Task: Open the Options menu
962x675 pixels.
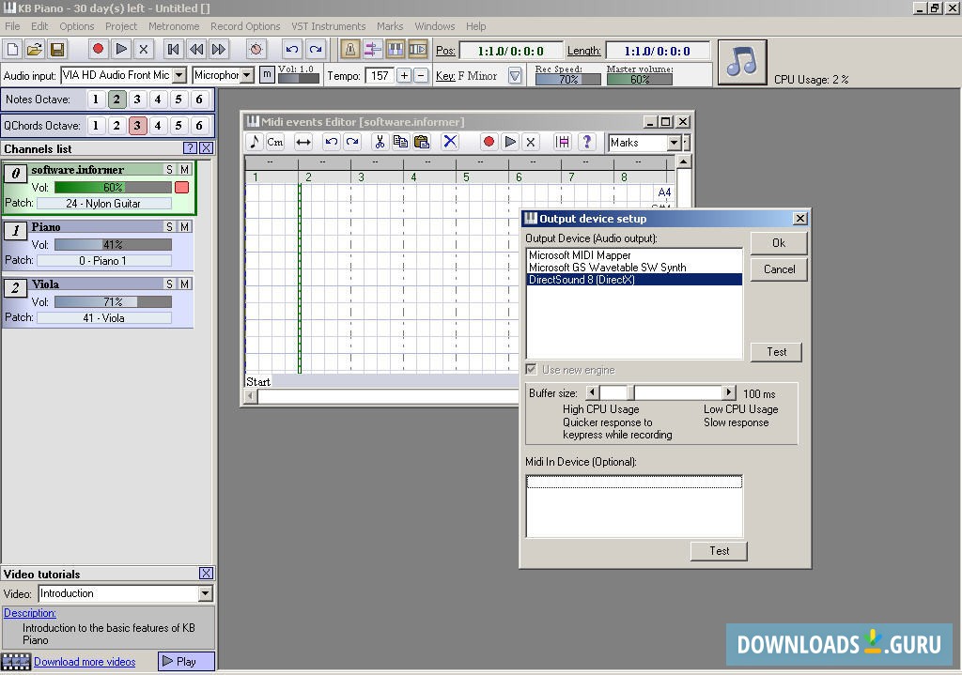Action: point(77,26)
